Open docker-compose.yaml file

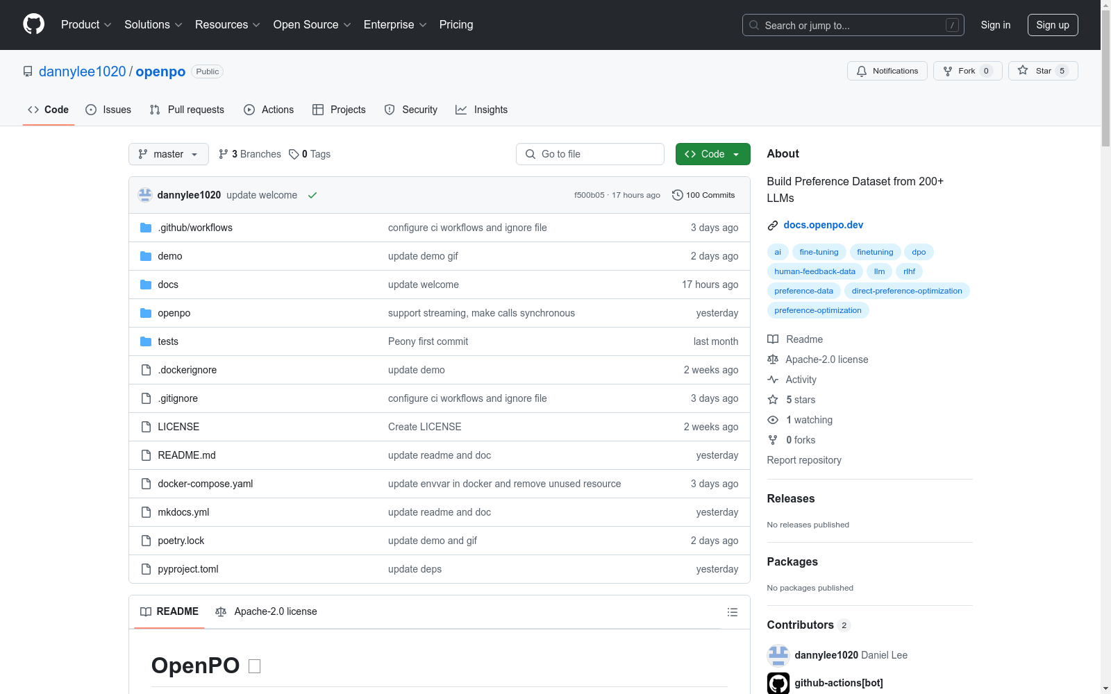206,484
